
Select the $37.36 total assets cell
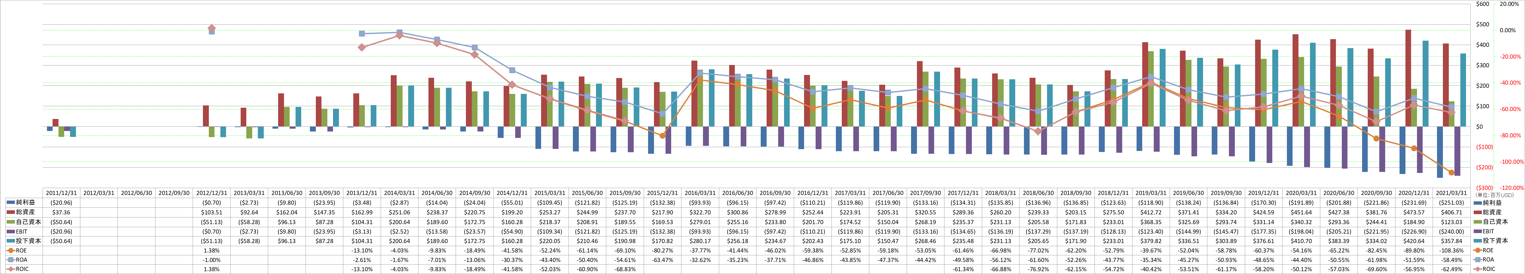click(62, 213)
